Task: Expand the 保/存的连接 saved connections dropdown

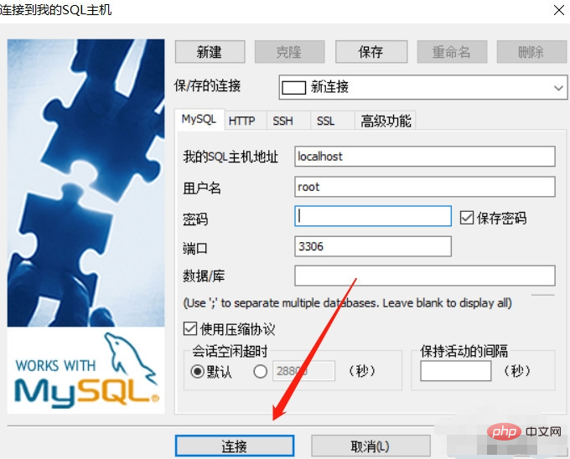Action: (558, 87)
